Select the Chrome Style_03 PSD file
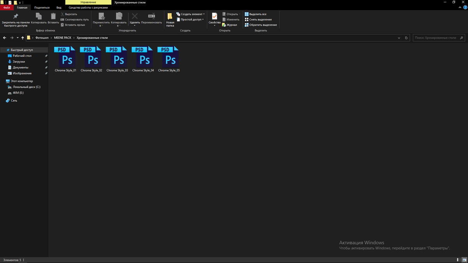468x263 pixels. point(117,59)
